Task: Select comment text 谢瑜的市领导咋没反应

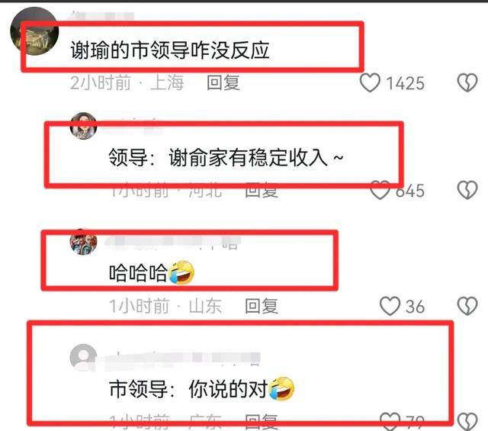Action: [x=170, y=50]
